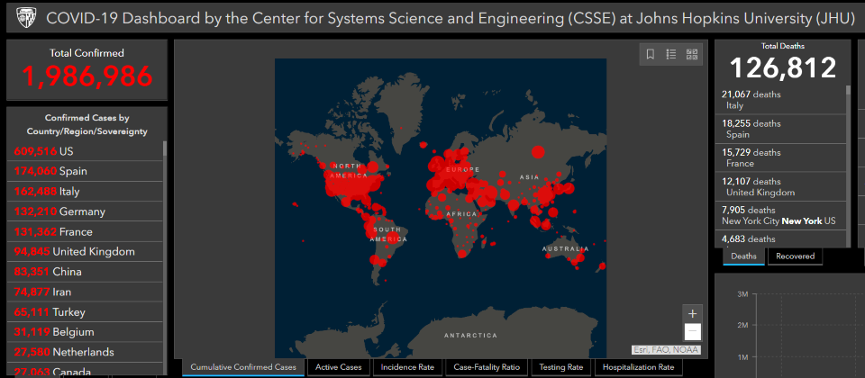Select United Kingdom row in confirmed list
Image resolution: width=865 pixels, height=378 pixels.
pos(85,252)
